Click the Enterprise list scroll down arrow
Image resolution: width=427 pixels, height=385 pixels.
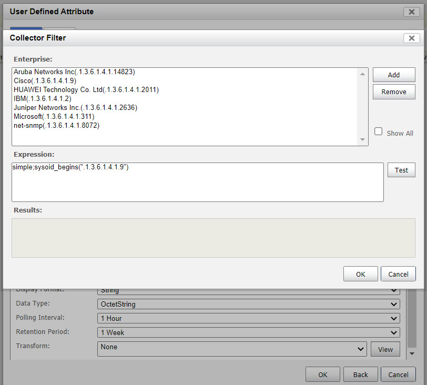point(362,139)
